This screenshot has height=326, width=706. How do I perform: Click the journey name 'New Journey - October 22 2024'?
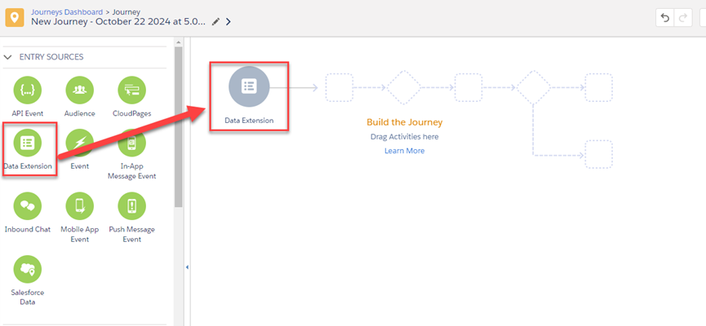118,21
